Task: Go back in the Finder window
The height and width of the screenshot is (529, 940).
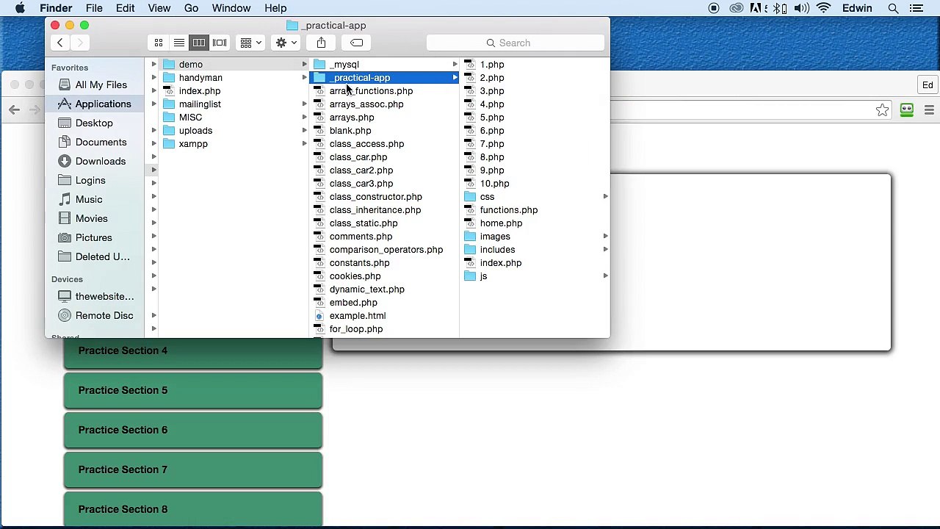Action: (x=60, y=43)
